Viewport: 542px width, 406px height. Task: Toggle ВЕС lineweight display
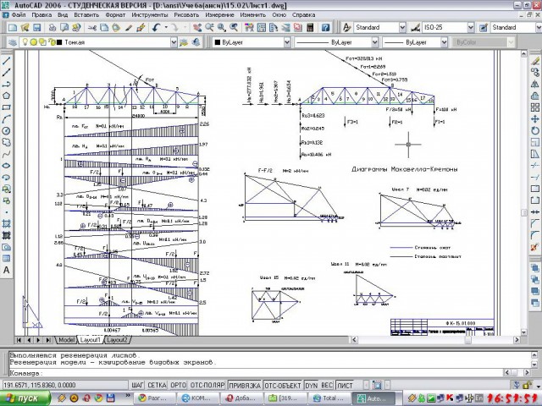(327, 385)
